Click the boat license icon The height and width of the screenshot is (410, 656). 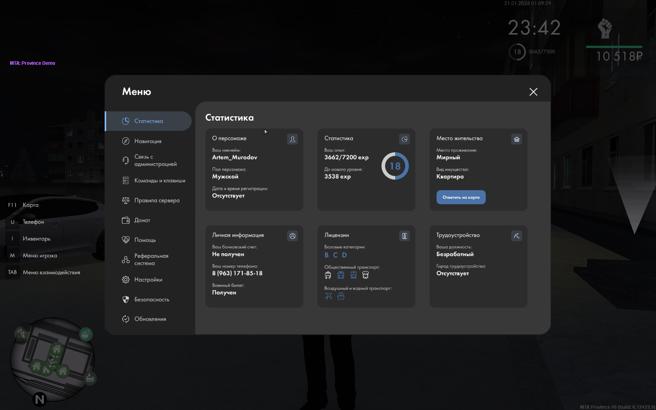(341, 296)
